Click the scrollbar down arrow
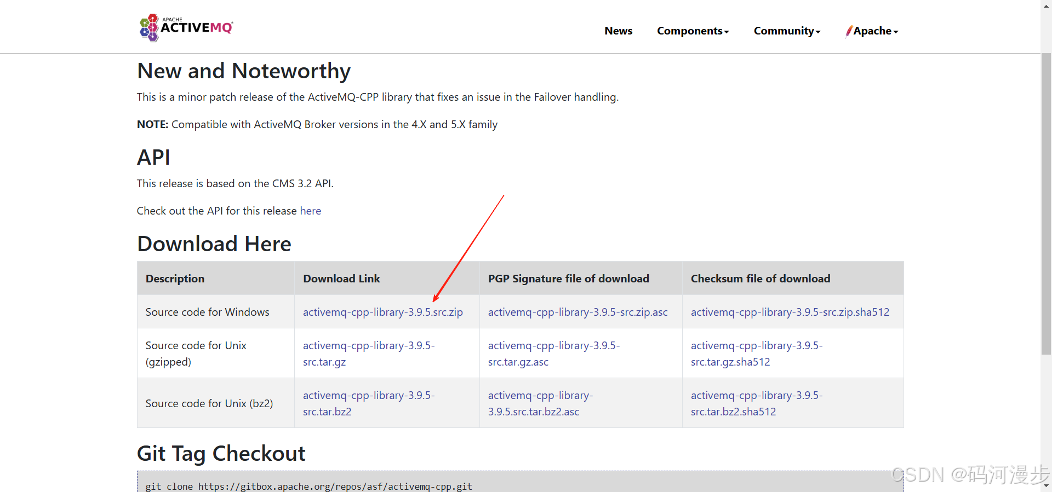The height and width of the screenshot is (492, 1052). [x=1046, y=485]
